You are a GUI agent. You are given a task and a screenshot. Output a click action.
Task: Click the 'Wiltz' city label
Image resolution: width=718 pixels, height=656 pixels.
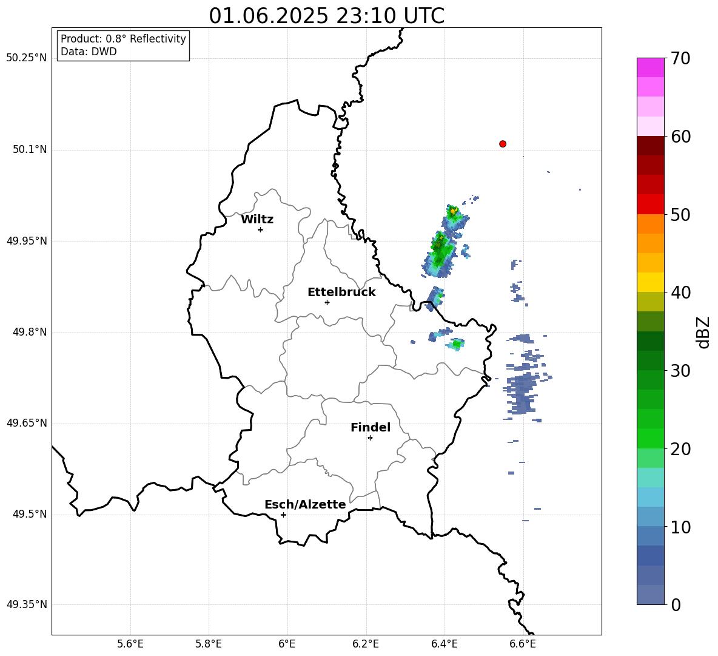(257, 220)
